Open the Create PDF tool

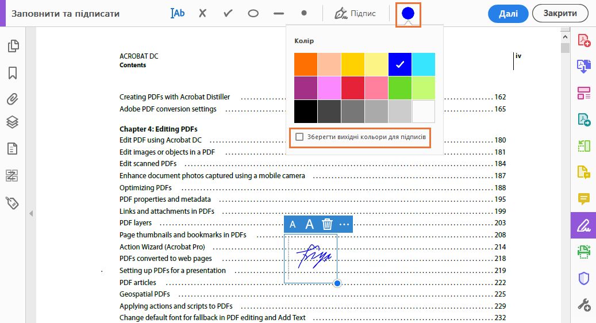pyautogui.click(x=584, y=40)
